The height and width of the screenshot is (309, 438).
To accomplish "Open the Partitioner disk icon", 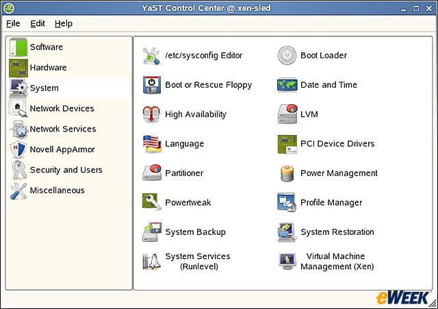I will [x=152, y=173].
